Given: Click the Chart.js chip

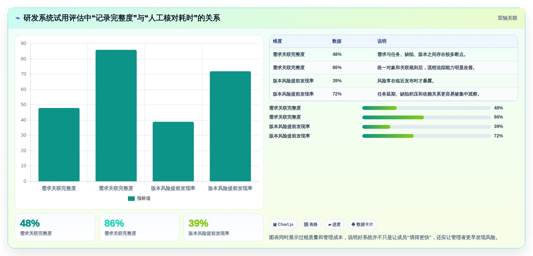Looking at the screenshot, I should tap(283, 224).
